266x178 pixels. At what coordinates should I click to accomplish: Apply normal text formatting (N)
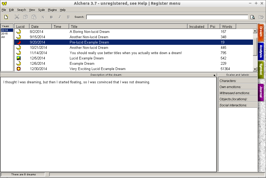tap(43, 17)
